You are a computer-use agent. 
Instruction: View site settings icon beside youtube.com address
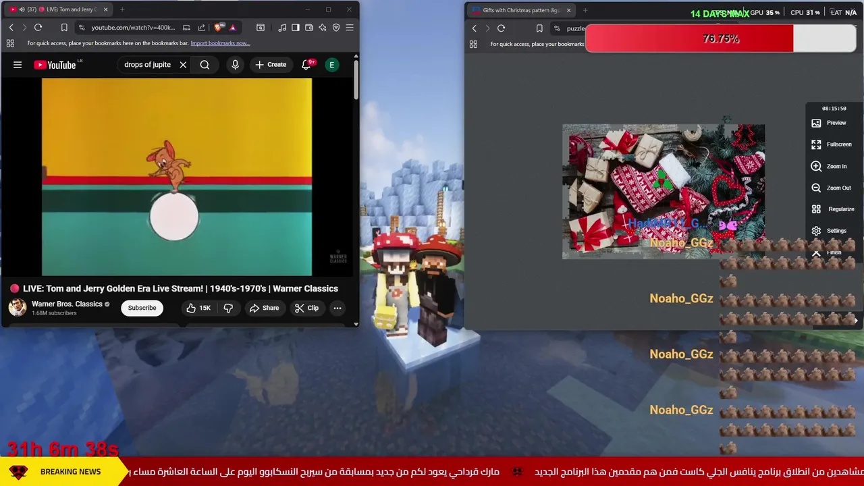point(82,28)
